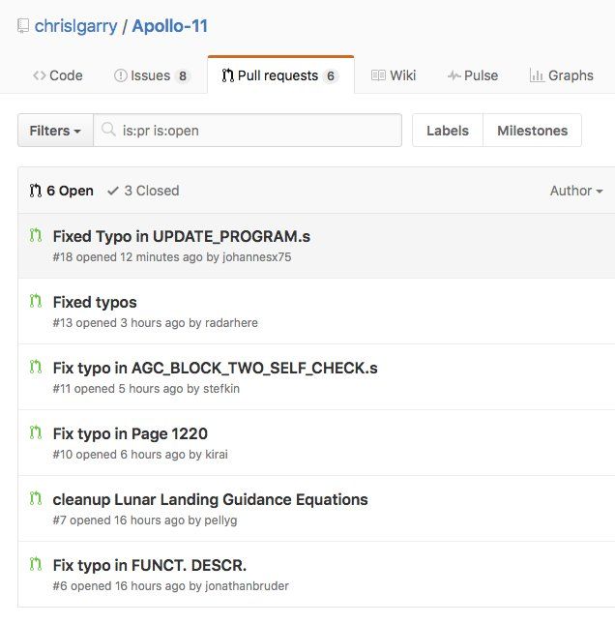Focus the is:pr is:open search field
The height and width of the screenshot is (624, 615).
point(248,131)
